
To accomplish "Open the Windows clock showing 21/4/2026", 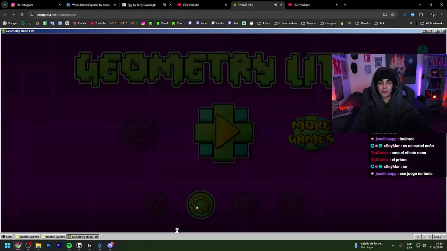I will pyautogui.click(x=436, y=245).
